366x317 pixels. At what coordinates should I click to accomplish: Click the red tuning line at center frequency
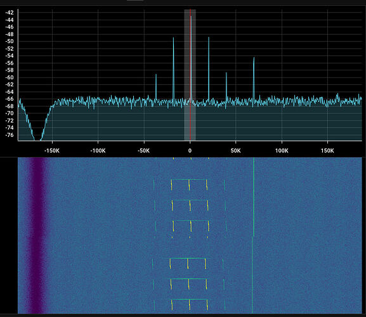click(190, 75)
